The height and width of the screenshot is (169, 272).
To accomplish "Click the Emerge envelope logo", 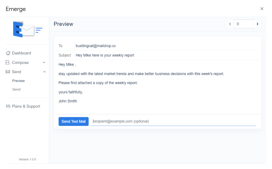I will (27, 29).
